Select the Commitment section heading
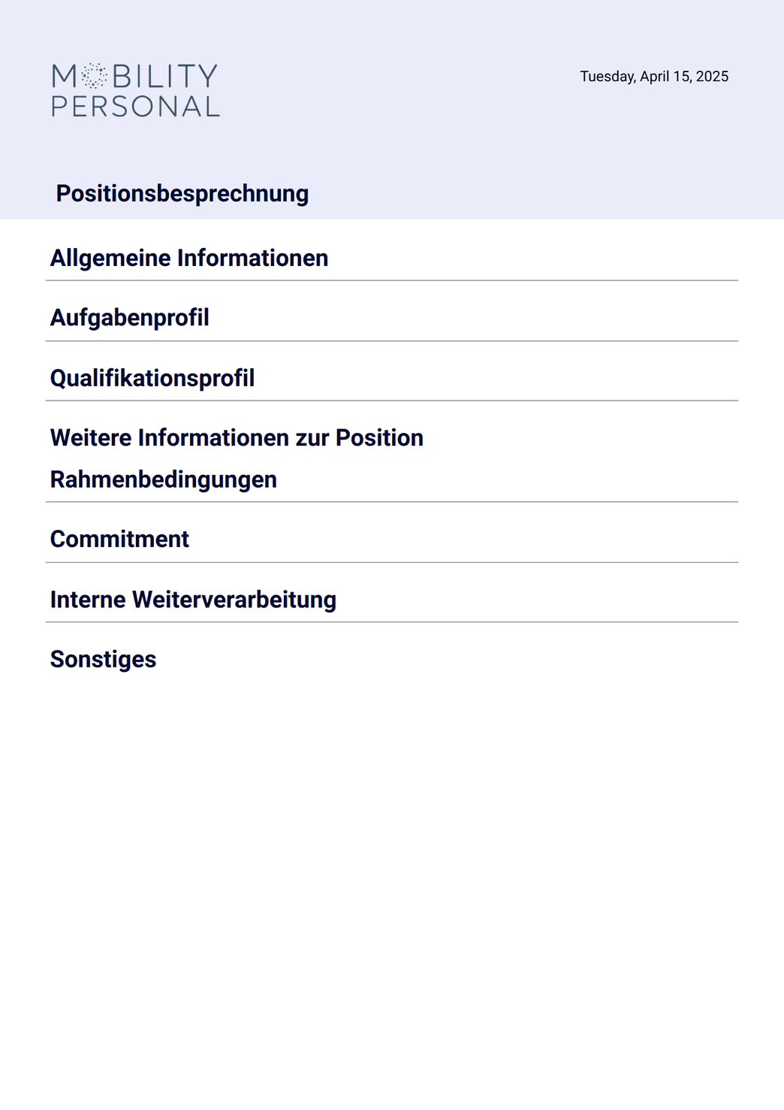 pyautogui.click(x=119, y=539)
